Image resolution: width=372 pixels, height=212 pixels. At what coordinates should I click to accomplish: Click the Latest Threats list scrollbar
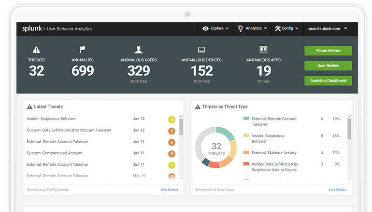tap(181, 127)
